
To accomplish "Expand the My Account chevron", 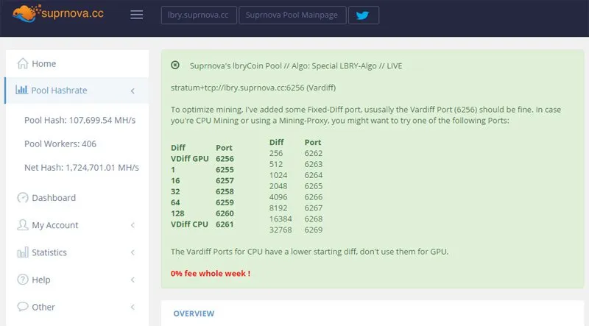I will click(133, 225).
